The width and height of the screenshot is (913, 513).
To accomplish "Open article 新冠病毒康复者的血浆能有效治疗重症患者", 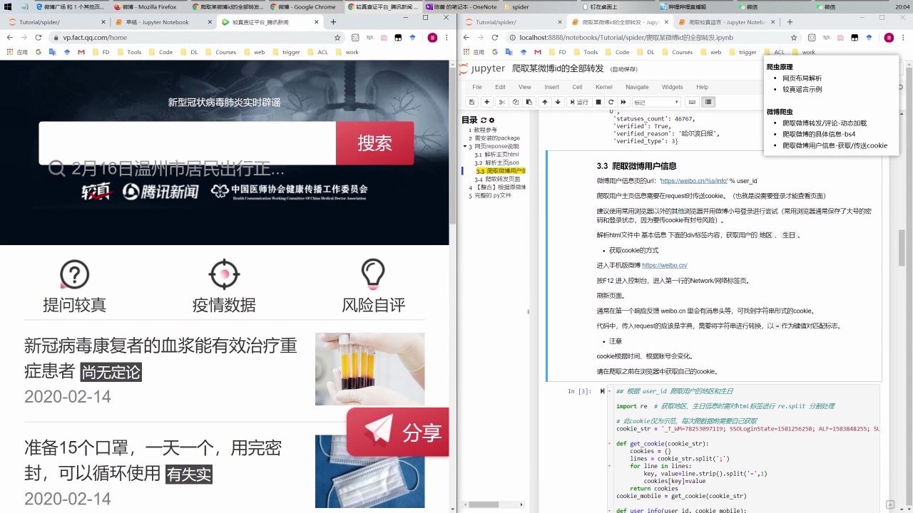I will [160, 358].
